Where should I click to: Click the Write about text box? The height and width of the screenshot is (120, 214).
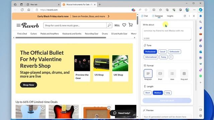(x=167, y=34)
